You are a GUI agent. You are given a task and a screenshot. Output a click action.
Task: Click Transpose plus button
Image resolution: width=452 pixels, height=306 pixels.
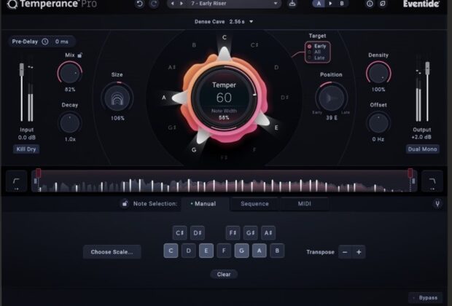359,252
